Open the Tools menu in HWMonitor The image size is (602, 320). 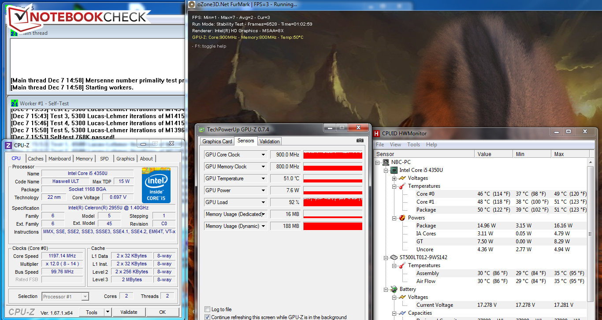point(413,145)
